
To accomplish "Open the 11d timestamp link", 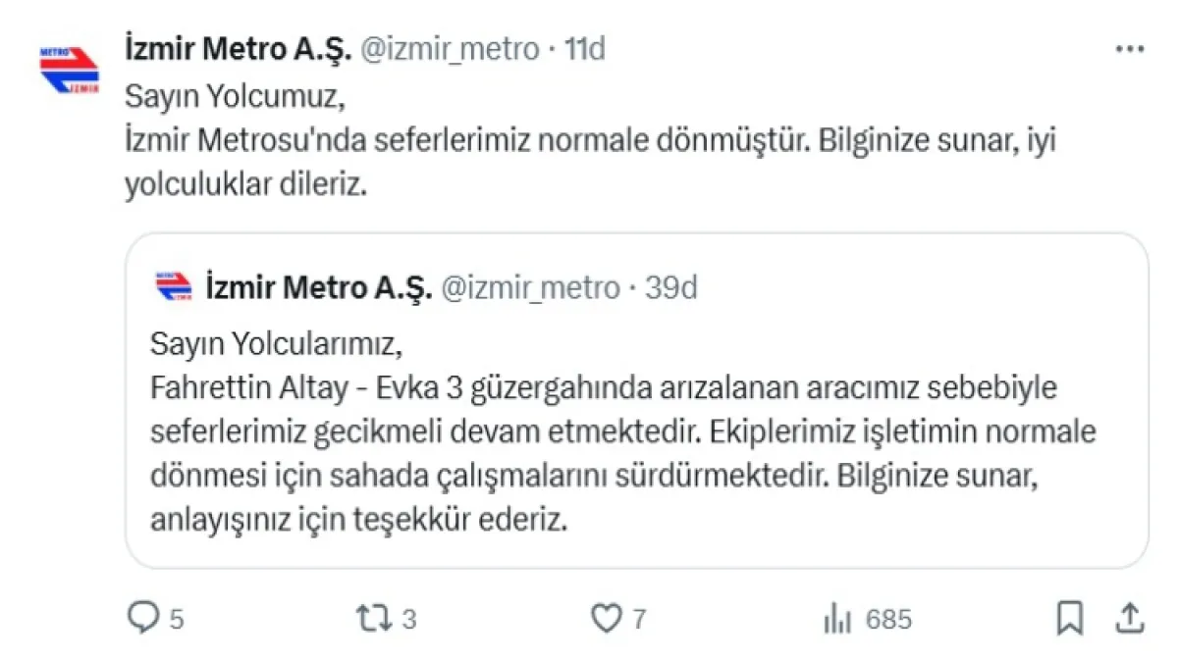I will [x=585, y=48].
